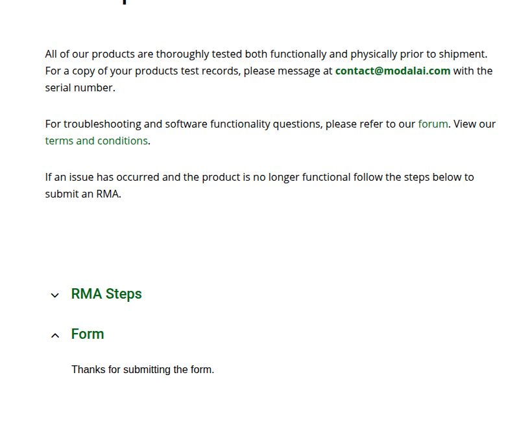The width and height of the screenshot is (519, 423).
Task: Click the "Thanks for submitting the form" message
Action: [143, 370]
